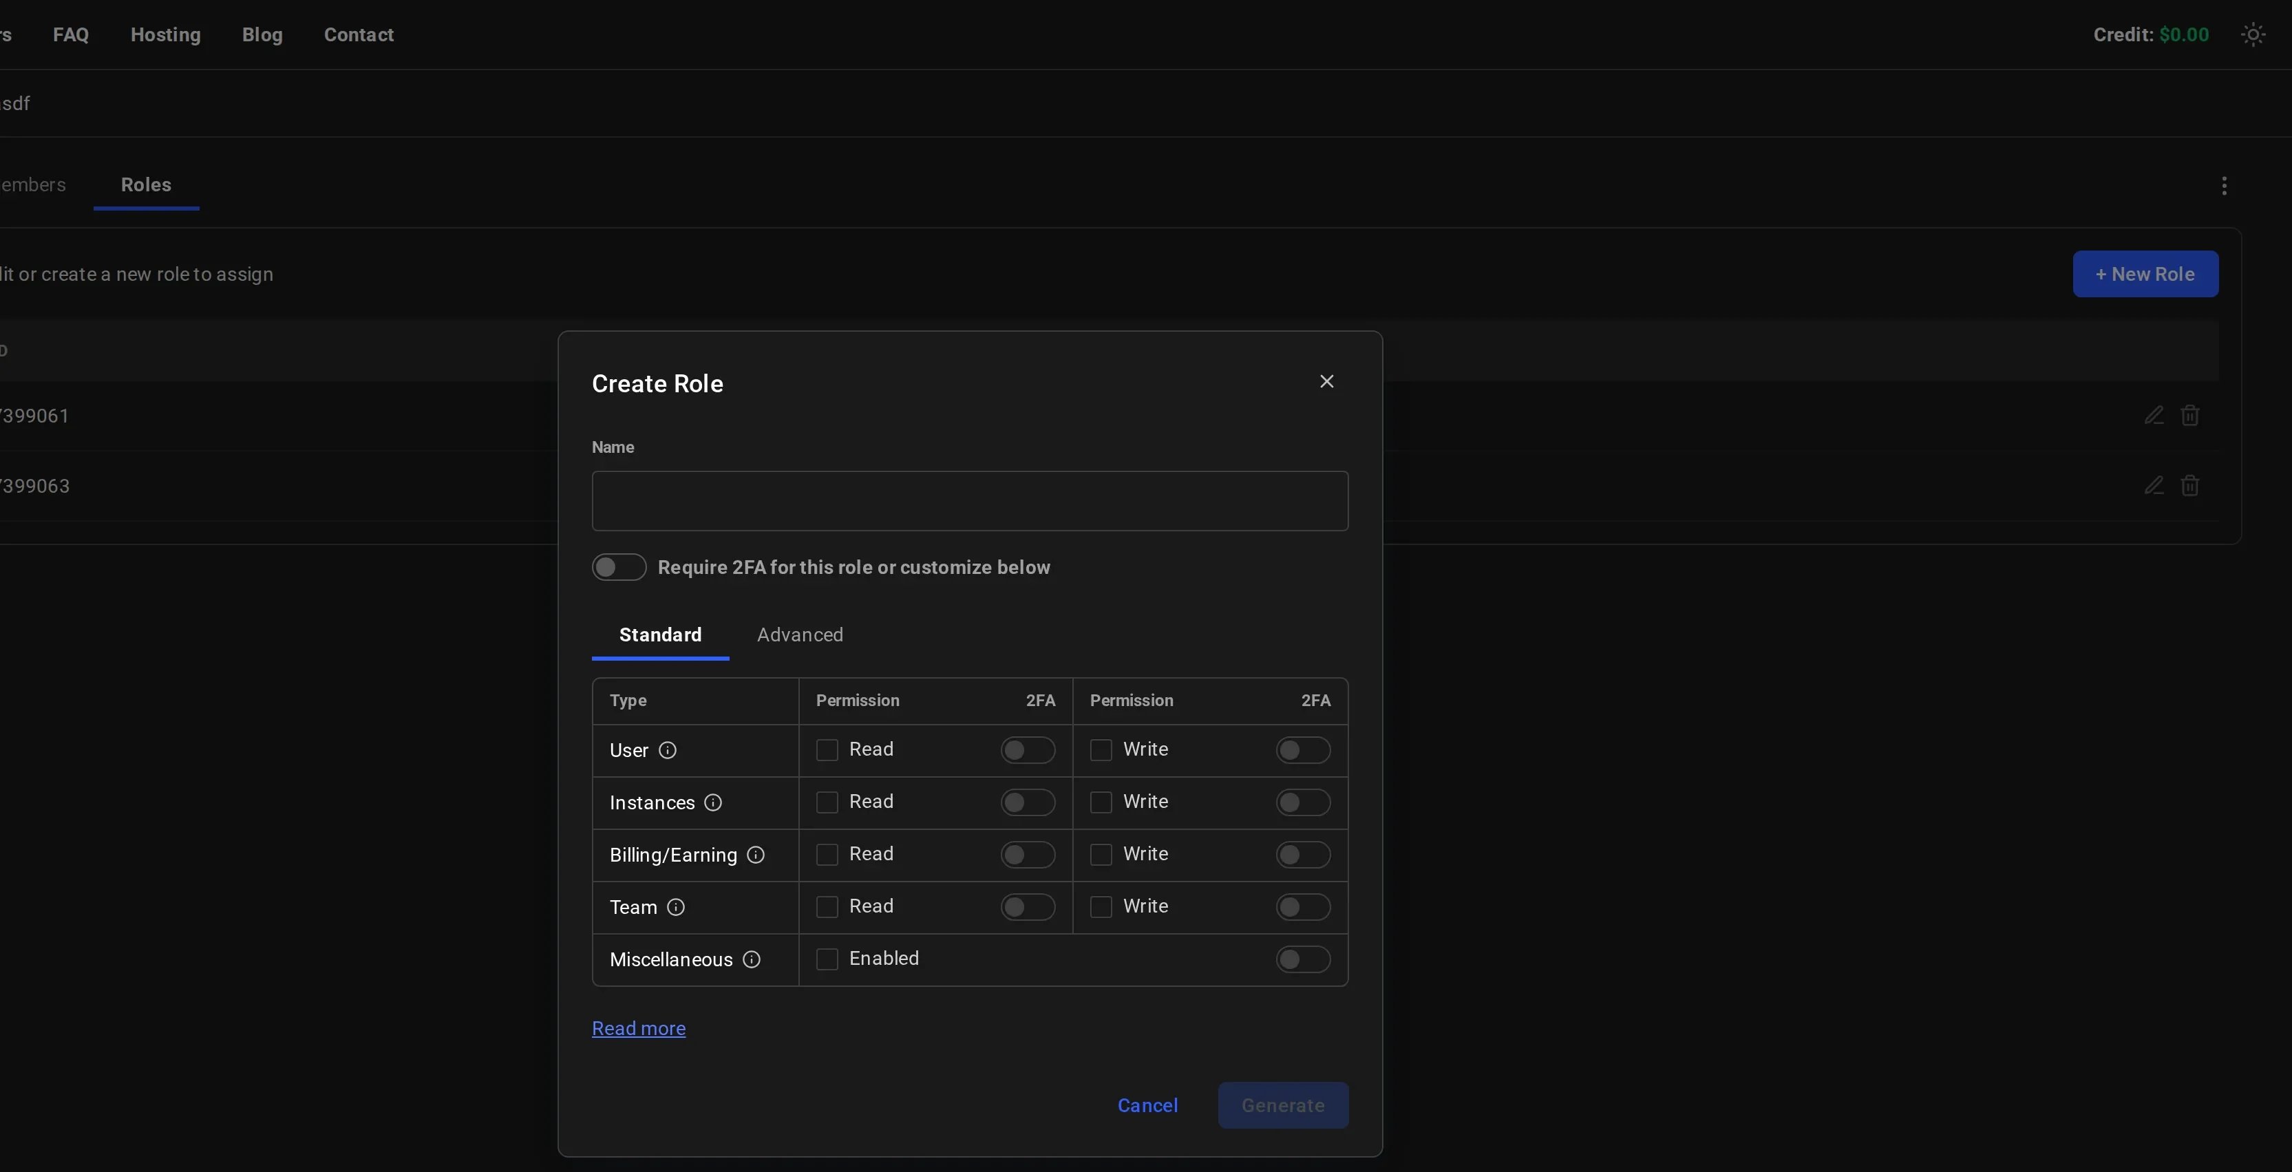Delete the role in row 399063
Image resolution: width=2292 pixels, height=1172 pixels.
point(2189,485)
